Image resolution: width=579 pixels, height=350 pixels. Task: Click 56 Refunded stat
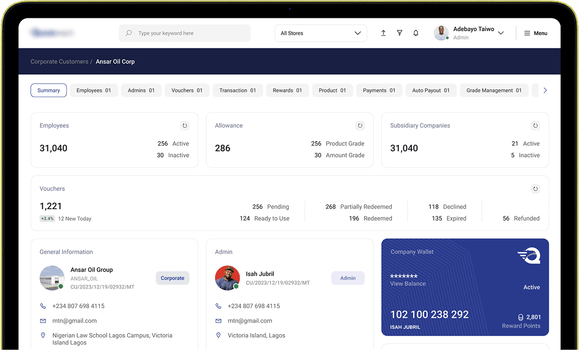click(x=521, y=219)
